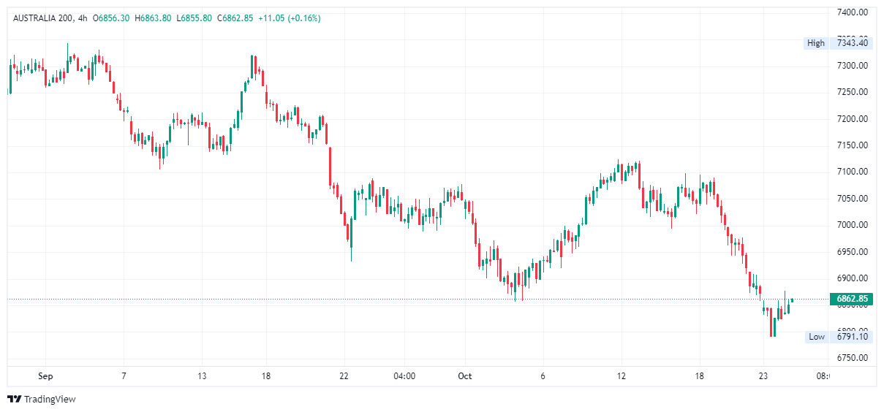Click the low price value L6855.80
884x412 pixels.
194,18
